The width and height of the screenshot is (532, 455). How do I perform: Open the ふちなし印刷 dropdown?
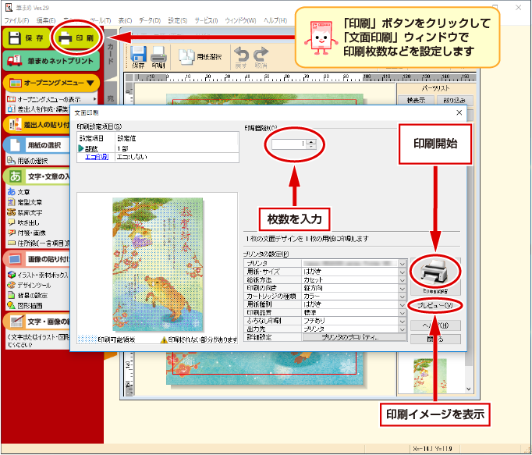tap(402, 321)
